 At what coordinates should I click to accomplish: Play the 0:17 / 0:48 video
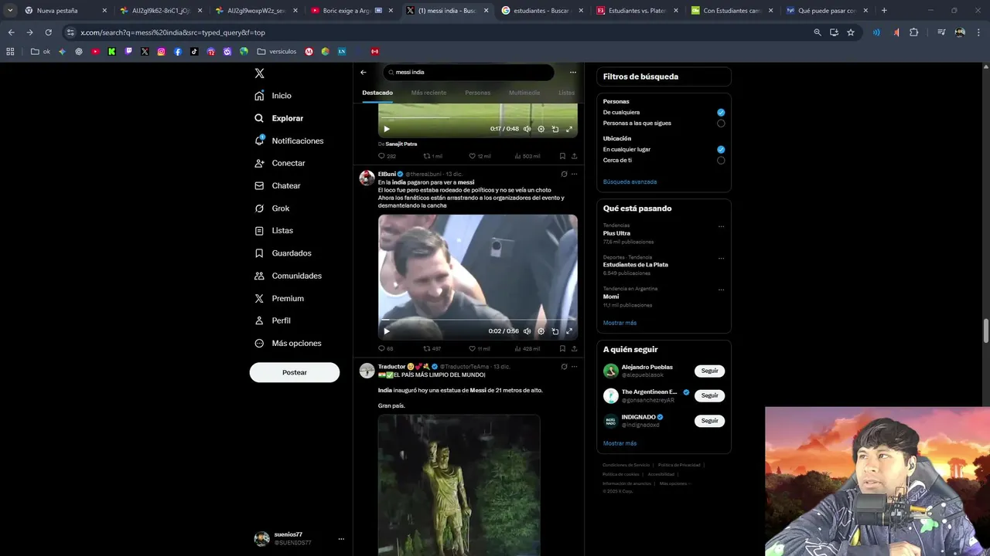tap(387, 129)
